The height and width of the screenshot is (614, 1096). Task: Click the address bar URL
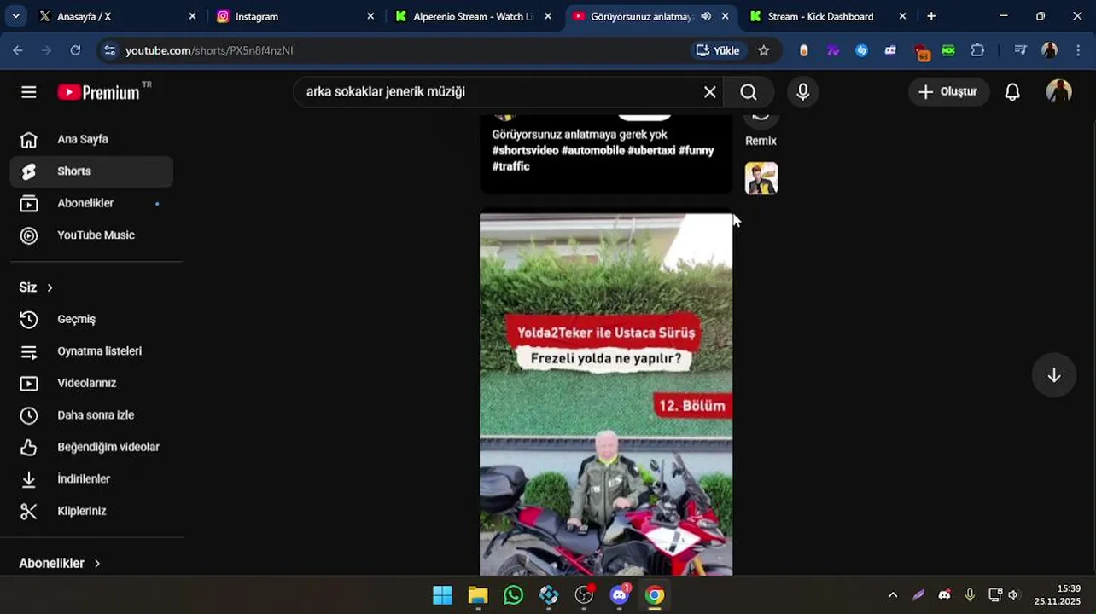pyautogui.click(x=209, y=50)
